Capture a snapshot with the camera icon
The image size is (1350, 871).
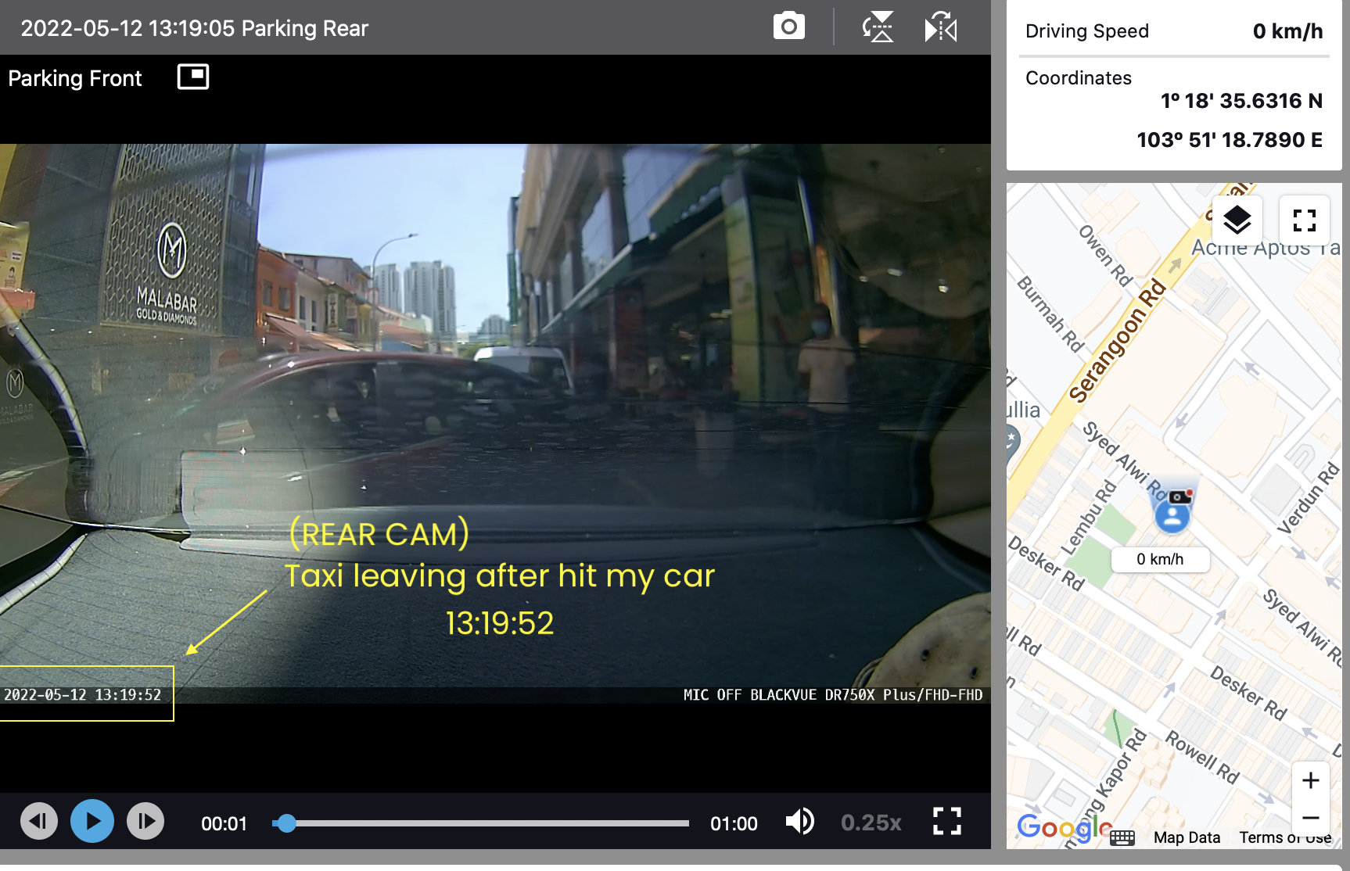[x=788, y=27]
